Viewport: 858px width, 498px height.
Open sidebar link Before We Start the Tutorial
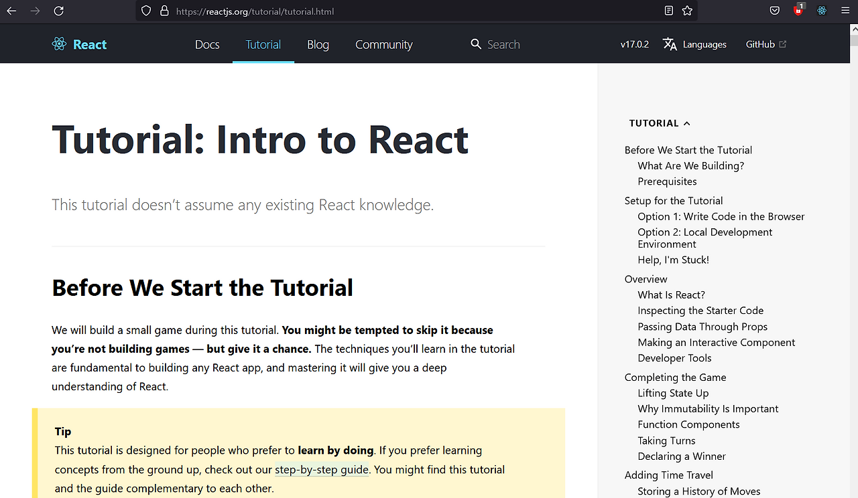pyautogui.click(x=688, y=150)
